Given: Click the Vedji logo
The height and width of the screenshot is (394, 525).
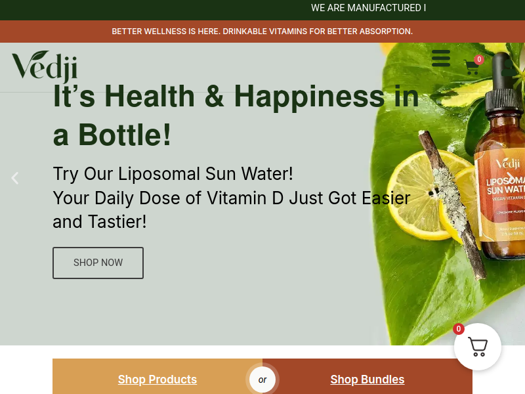Looking at the screenshot, I should point(45,66).
